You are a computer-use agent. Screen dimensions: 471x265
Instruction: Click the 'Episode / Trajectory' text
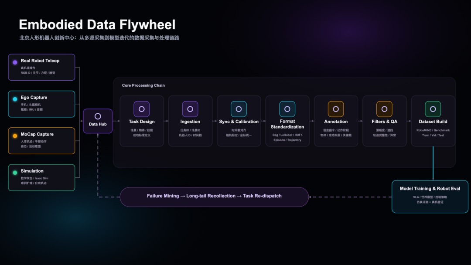pos(287,140)
